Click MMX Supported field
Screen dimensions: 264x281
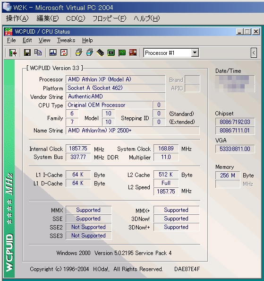point(88,210)
